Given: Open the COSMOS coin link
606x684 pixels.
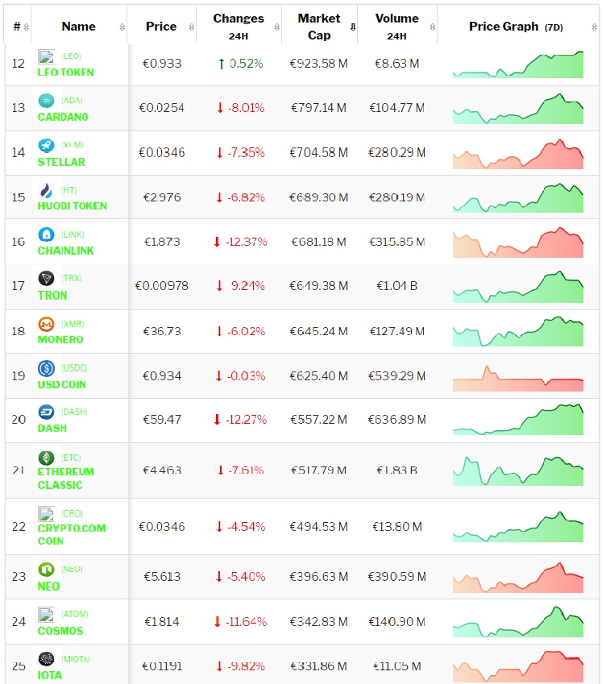Looking at the screenshot, I should coord(60,631).
